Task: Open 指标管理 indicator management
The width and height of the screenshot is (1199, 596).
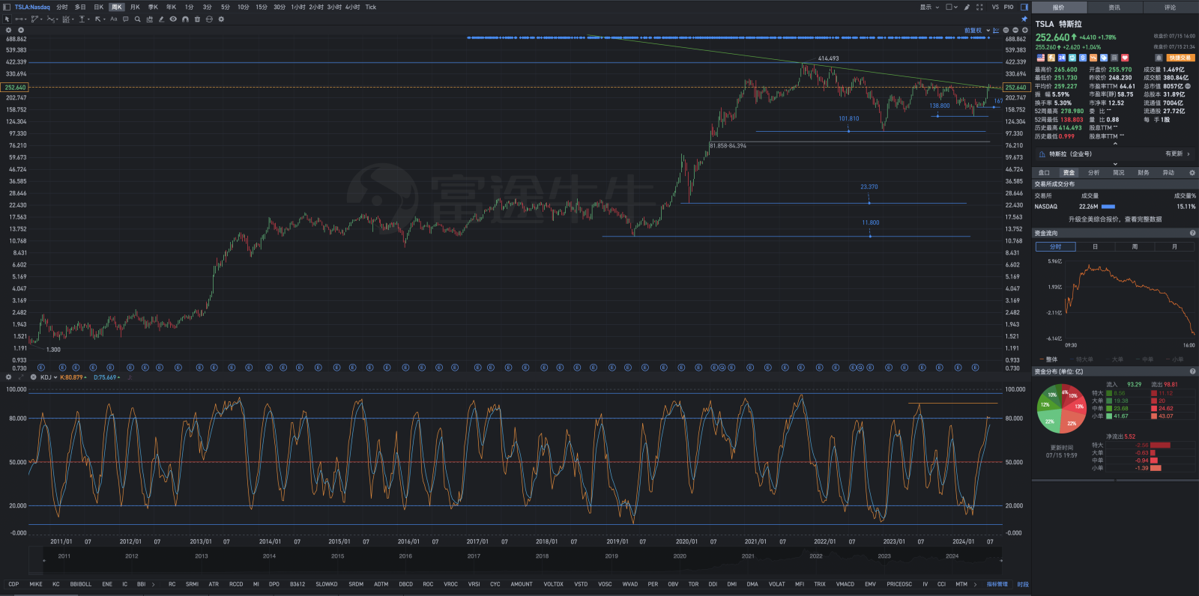Action: point(997,584)
